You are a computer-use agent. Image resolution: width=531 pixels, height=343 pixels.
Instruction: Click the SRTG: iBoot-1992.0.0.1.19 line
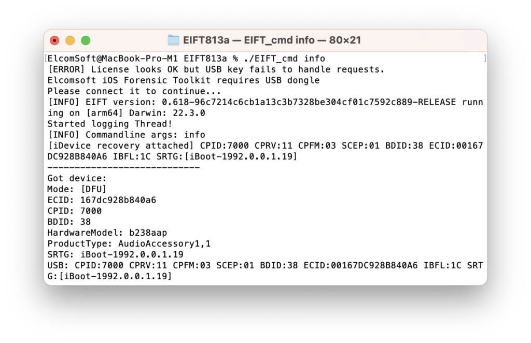pos(116,254)
